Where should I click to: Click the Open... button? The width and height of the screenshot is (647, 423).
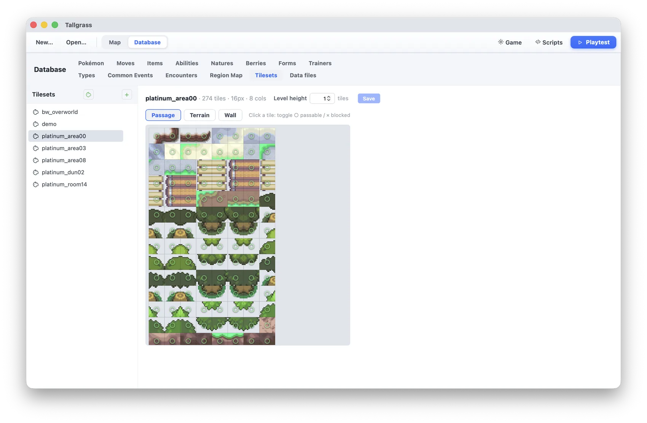76,42
